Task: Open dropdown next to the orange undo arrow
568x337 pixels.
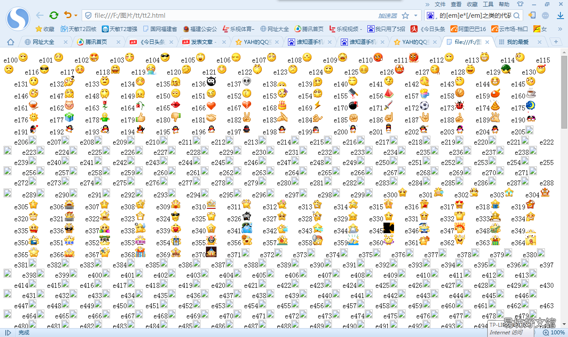Action: (x=76, y=16)
